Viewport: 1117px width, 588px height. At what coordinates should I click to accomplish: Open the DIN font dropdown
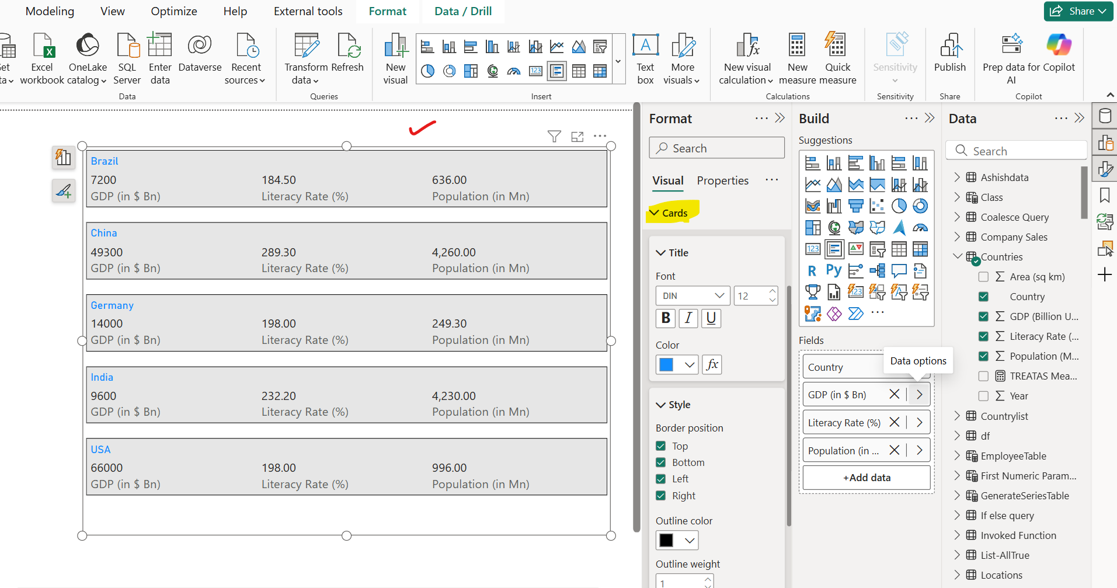[693, 296]
